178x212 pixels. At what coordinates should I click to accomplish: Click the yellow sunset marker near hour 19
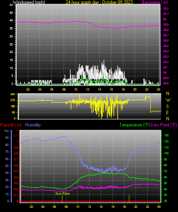(x=129, y=199)
